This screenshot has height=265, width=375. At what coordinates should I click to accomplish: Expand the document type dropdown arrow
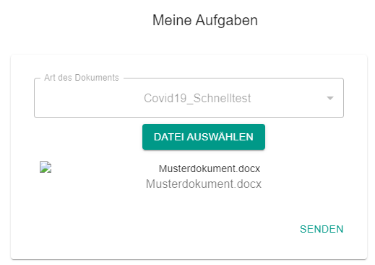330,98
